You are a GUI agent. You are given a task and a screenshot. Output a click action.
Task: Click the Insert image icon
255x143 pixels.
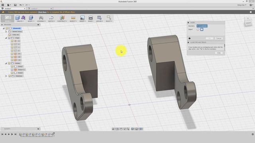82,17
